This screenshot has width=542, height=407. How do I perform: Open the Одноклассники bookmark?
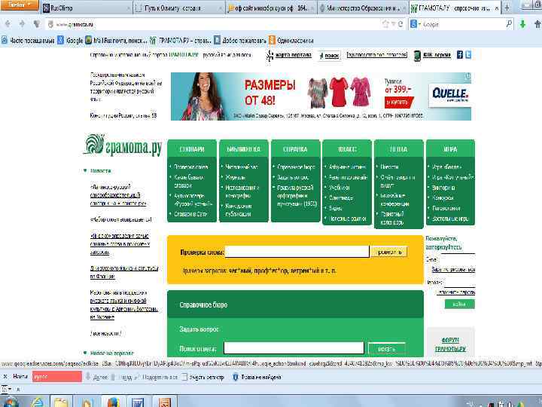coord(291,41)
